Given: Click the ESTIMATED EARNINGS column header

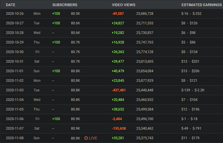Looking at the screenshot, I should pyautogui.click(x=202, y=5).
